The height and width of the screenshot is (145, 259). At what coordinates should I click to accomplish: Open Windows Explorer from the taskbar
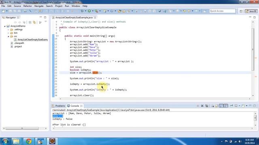coord(16,141)
